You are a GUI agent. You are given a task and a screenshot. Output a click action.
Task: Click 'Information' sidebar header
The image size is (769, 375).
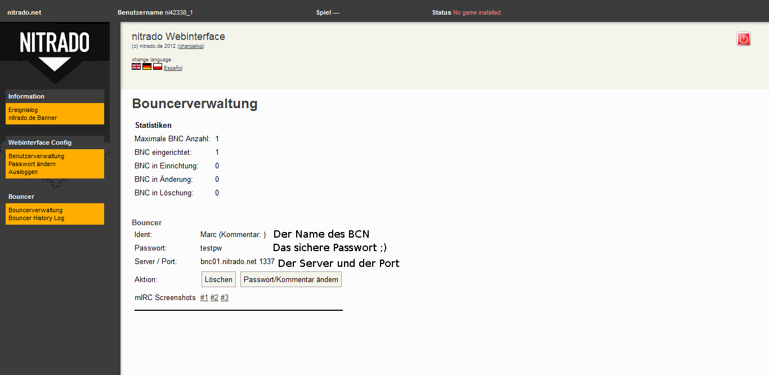click(26, 96)
